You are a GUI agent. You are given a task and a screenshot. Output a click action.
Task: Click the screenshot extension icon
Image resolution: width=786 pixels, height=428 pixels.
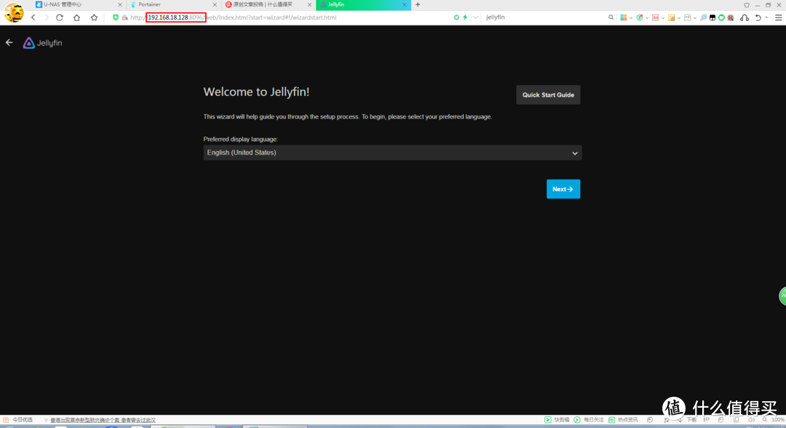tap(688, 17)
